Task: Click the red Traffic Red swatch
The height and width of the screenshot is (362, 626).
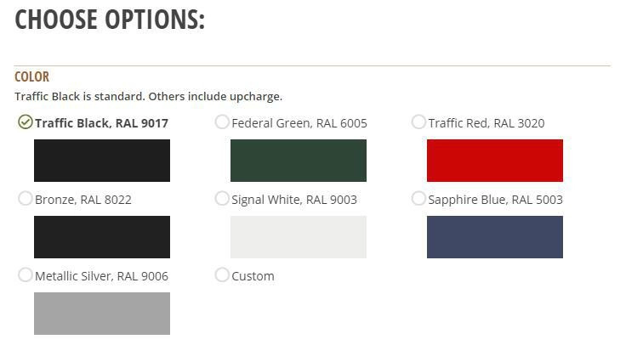Action: [x=495, y=161]
